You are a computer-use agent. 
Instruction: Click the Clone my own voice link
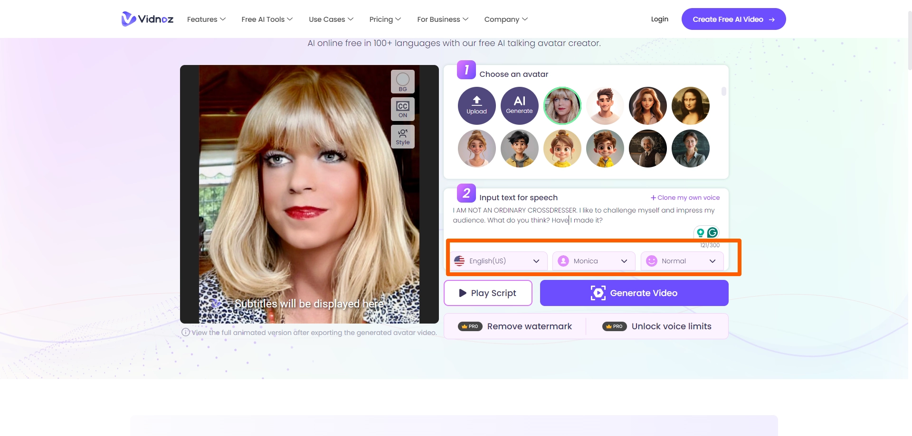tap(684, 197)
